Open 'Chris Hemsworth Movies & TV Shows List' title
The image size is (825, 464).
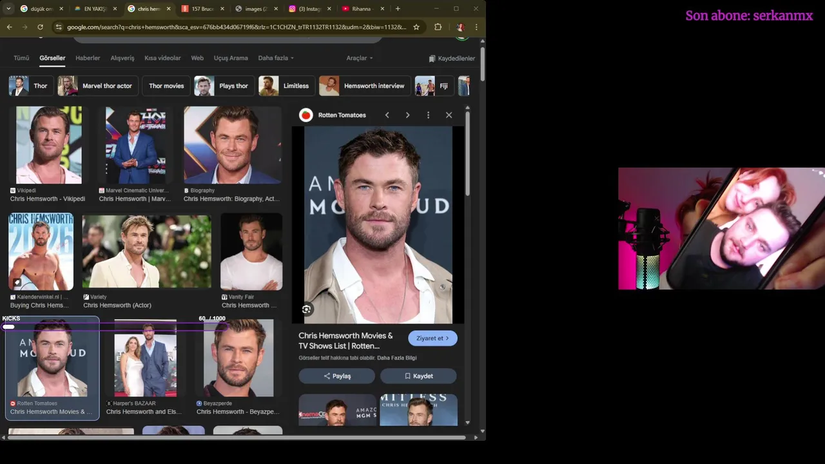[345, 341]
